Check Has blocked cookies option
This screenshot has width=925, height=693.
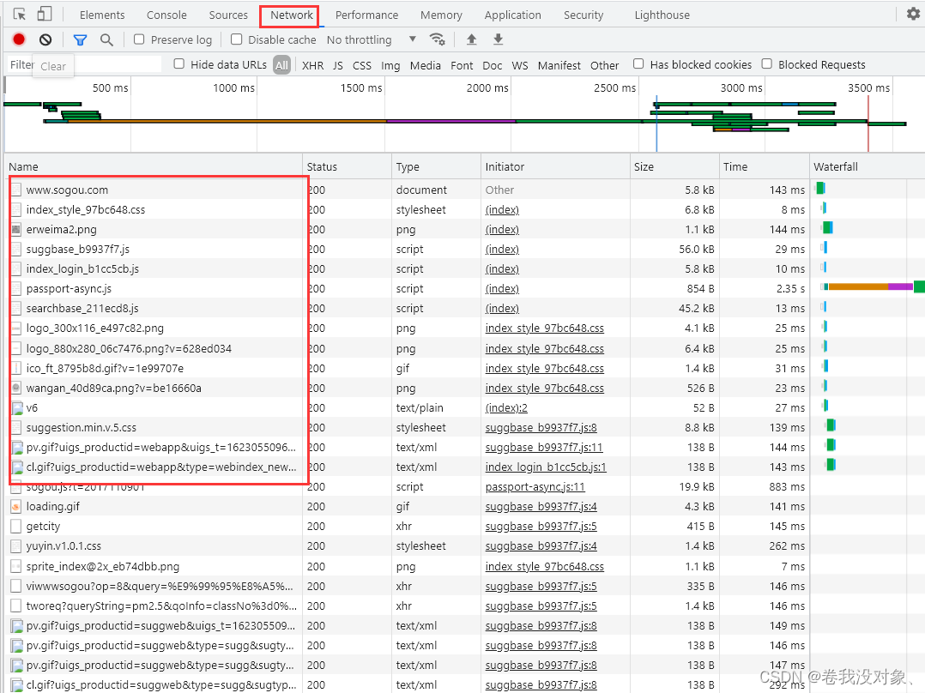(x=638, y=63)
